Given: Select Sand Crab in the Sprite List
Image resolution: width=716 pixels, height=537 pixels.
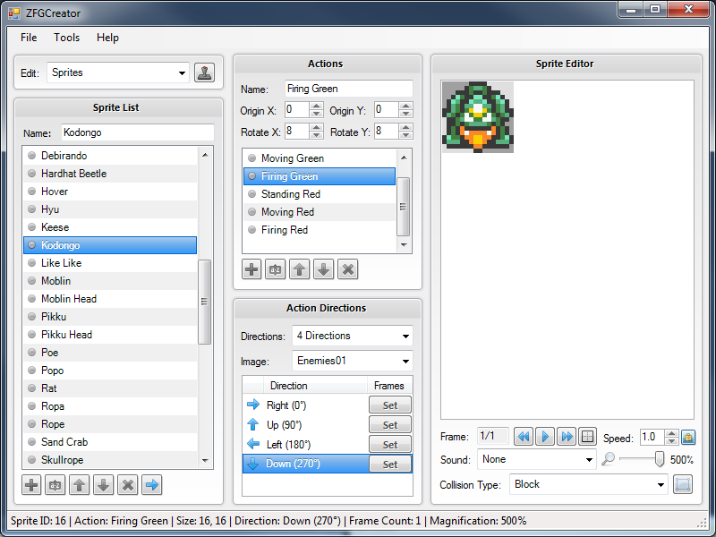Looking at the screenshot, I should point(110,441).
